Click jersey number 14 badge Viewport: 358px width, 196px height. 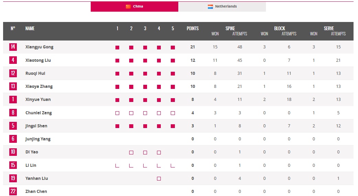13,47
